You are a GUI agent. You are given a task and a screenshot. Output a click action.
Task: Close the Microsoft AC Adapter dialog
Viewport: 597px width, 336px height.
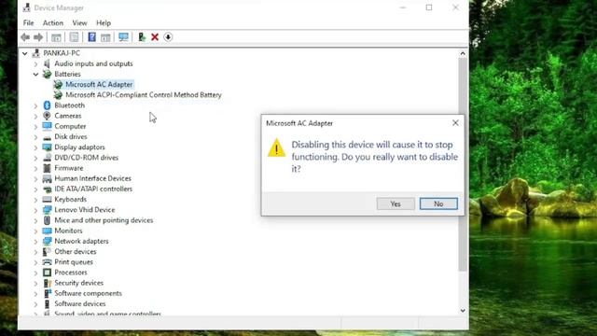click(x=455, y=122)
